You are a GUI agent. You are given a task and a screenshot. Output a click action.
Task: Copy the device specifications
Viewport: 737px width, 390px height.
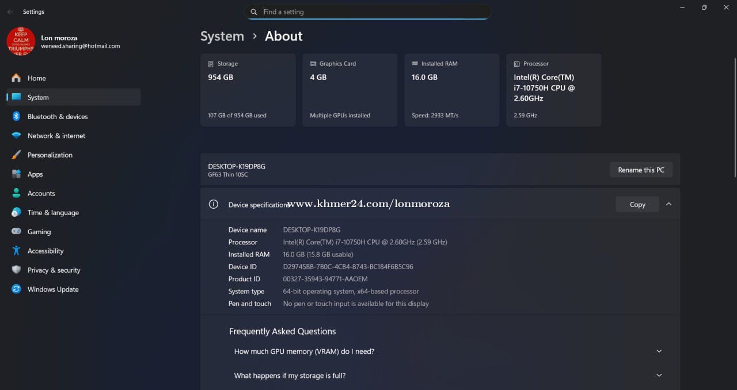point(637,204)
